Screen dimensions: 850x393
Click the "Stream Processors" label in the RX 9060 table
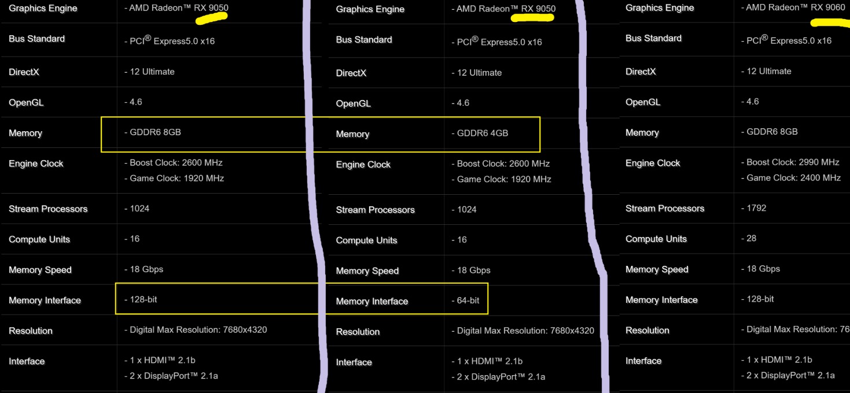point(665,208)
